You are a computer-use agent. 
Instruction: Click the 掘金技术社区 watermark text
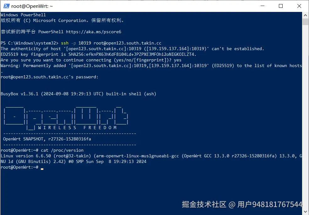pos(204,204)
